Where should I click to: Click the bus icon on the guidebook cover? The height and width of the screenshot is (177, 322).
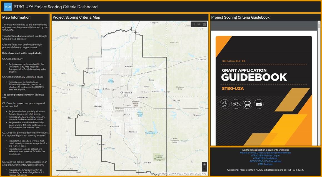coord(247,104)
